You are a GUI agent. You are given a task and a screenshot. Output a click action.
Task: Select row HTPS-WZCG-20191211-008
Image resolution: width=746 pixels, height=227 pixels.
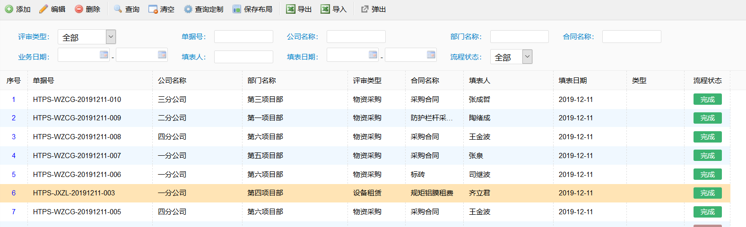[x=365, y=137]
